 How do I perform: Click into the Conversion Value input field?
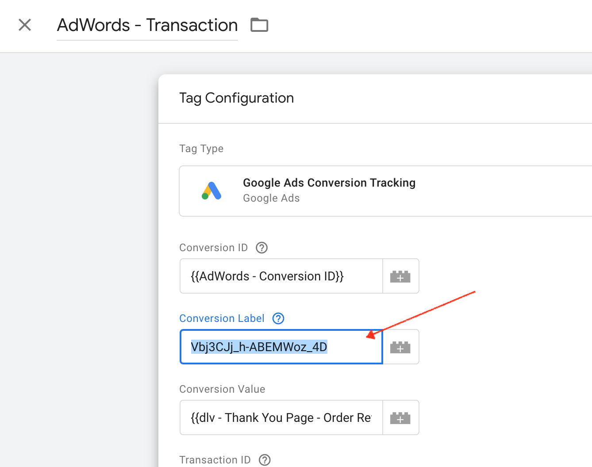tap(281, 417)
